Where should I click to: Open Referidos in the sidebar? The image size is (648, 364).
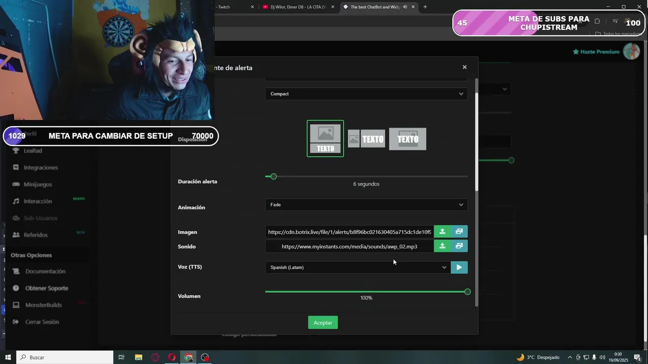(35, 235)
